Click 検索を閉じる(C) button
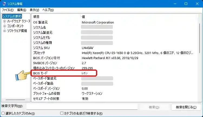The width and height of the screenshot is (203, 117). pos(186,107)
